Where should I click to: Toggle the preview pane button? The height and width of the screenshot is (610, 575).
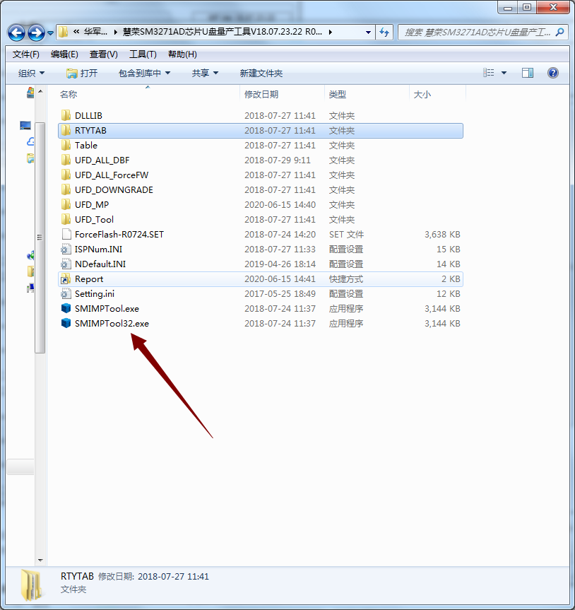tap(526, 72)
